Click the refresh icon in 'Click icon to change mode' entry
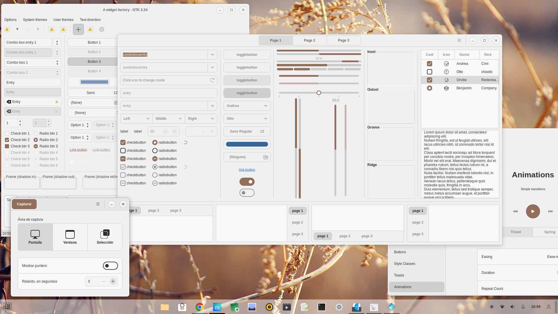Image resolution: width=558 pixels, height=314 pixels. click(212, 80)
